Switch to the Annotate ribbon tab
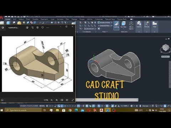 60,19
